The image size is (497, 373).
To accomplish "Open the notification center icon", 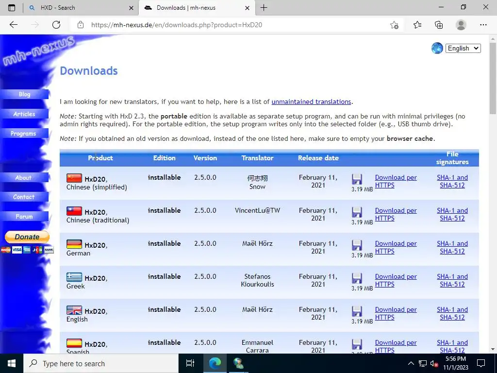I will pos(481,363).
